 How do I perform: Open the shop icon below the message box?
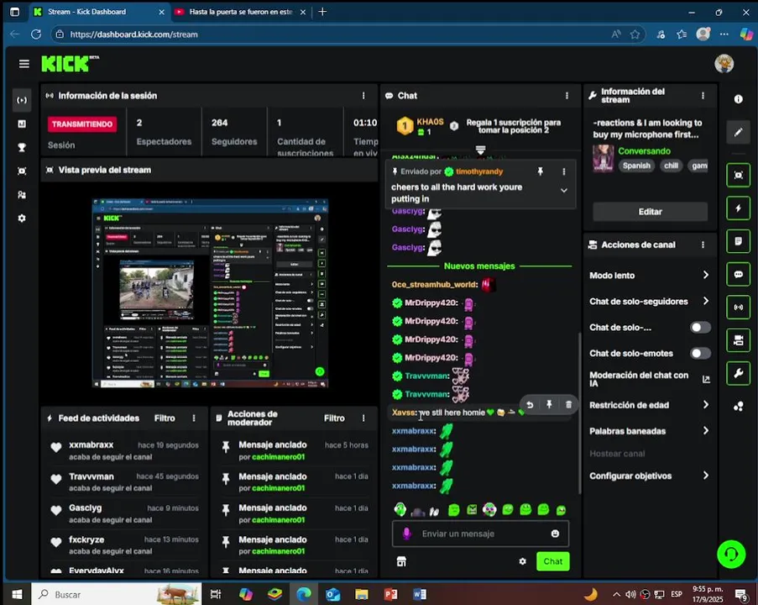tap(401, 561)
